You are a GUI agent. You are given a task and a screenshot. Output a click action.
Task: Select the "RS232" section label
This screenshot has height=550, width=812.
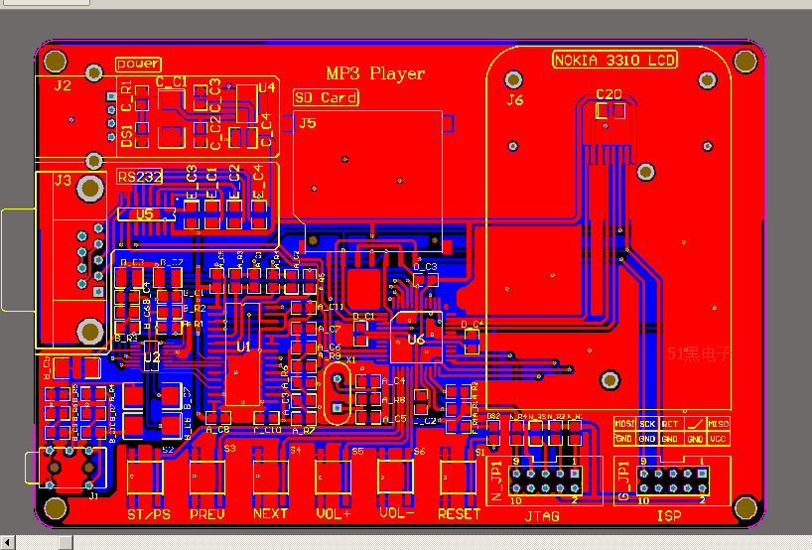click(x=139, y=177)
